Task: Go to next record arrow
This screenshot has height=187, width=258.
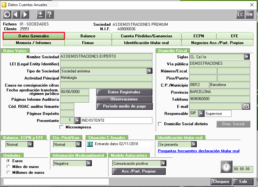Action: point(25,14)
